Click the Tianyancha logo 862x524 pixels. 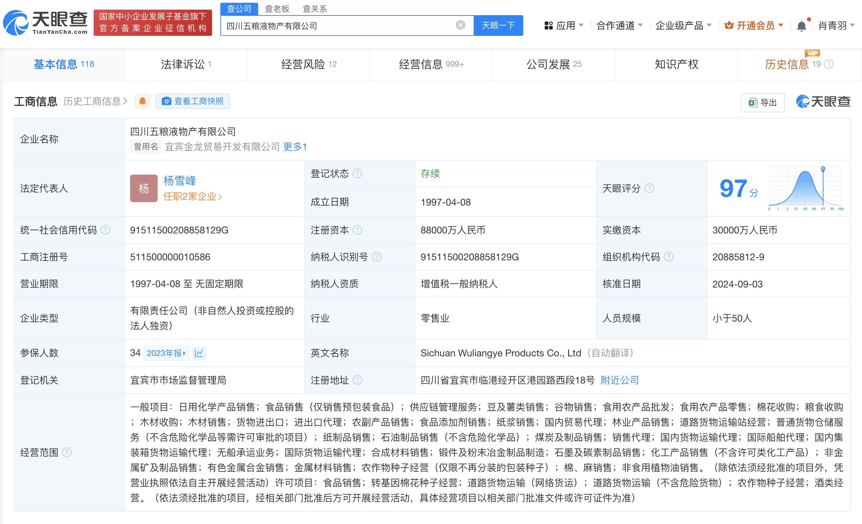[x=45, y=22]
